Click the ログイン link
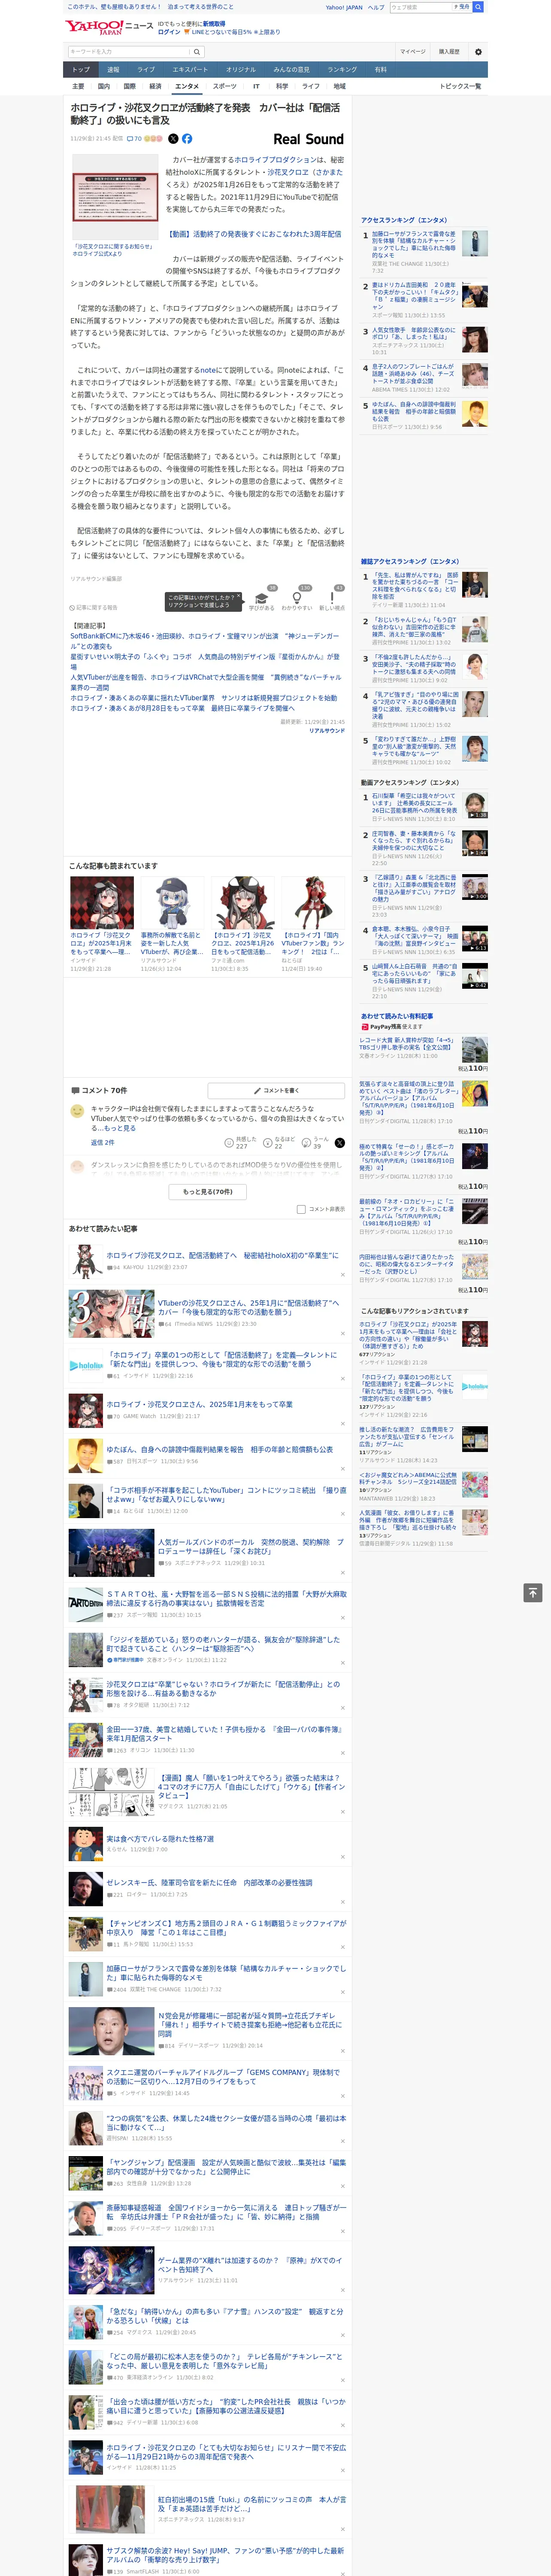551x2576 pixels. click(x=169, y=32)
